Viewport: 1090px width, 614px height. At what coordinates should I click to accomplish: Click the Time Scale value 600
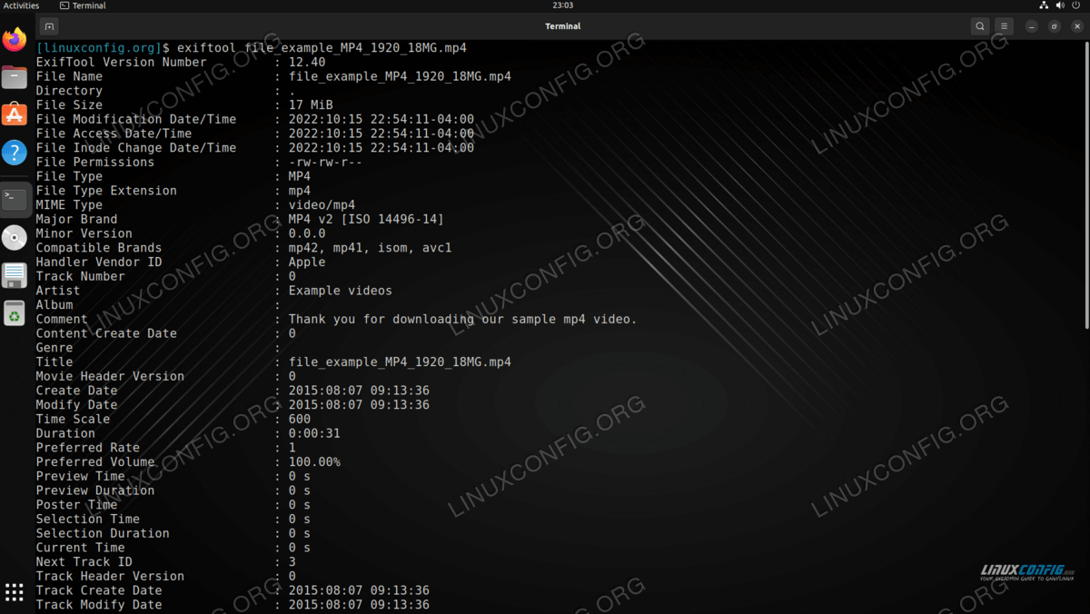[x=300, y=419]
